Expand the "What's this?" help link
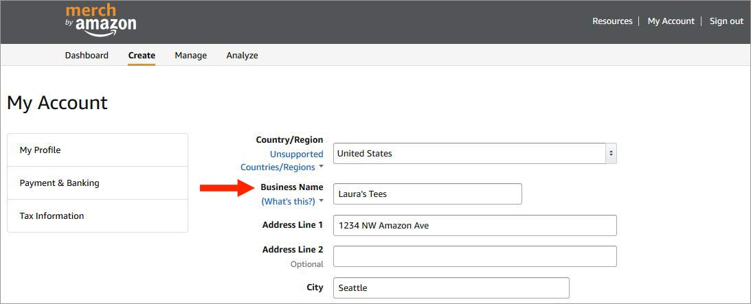This screenshot has height=304, width=751. tap(288, 202)
